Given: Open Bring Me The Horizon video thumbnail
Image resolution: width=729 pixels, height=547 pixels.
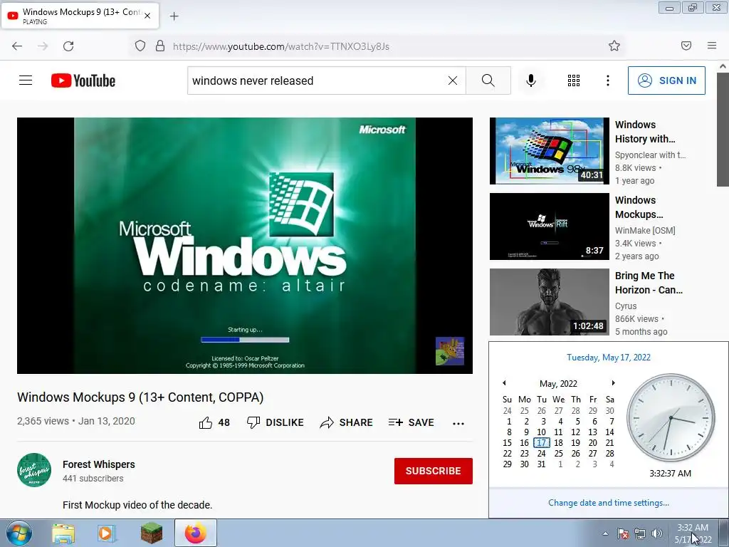Looking at the screenshot, I should point(549,301).
